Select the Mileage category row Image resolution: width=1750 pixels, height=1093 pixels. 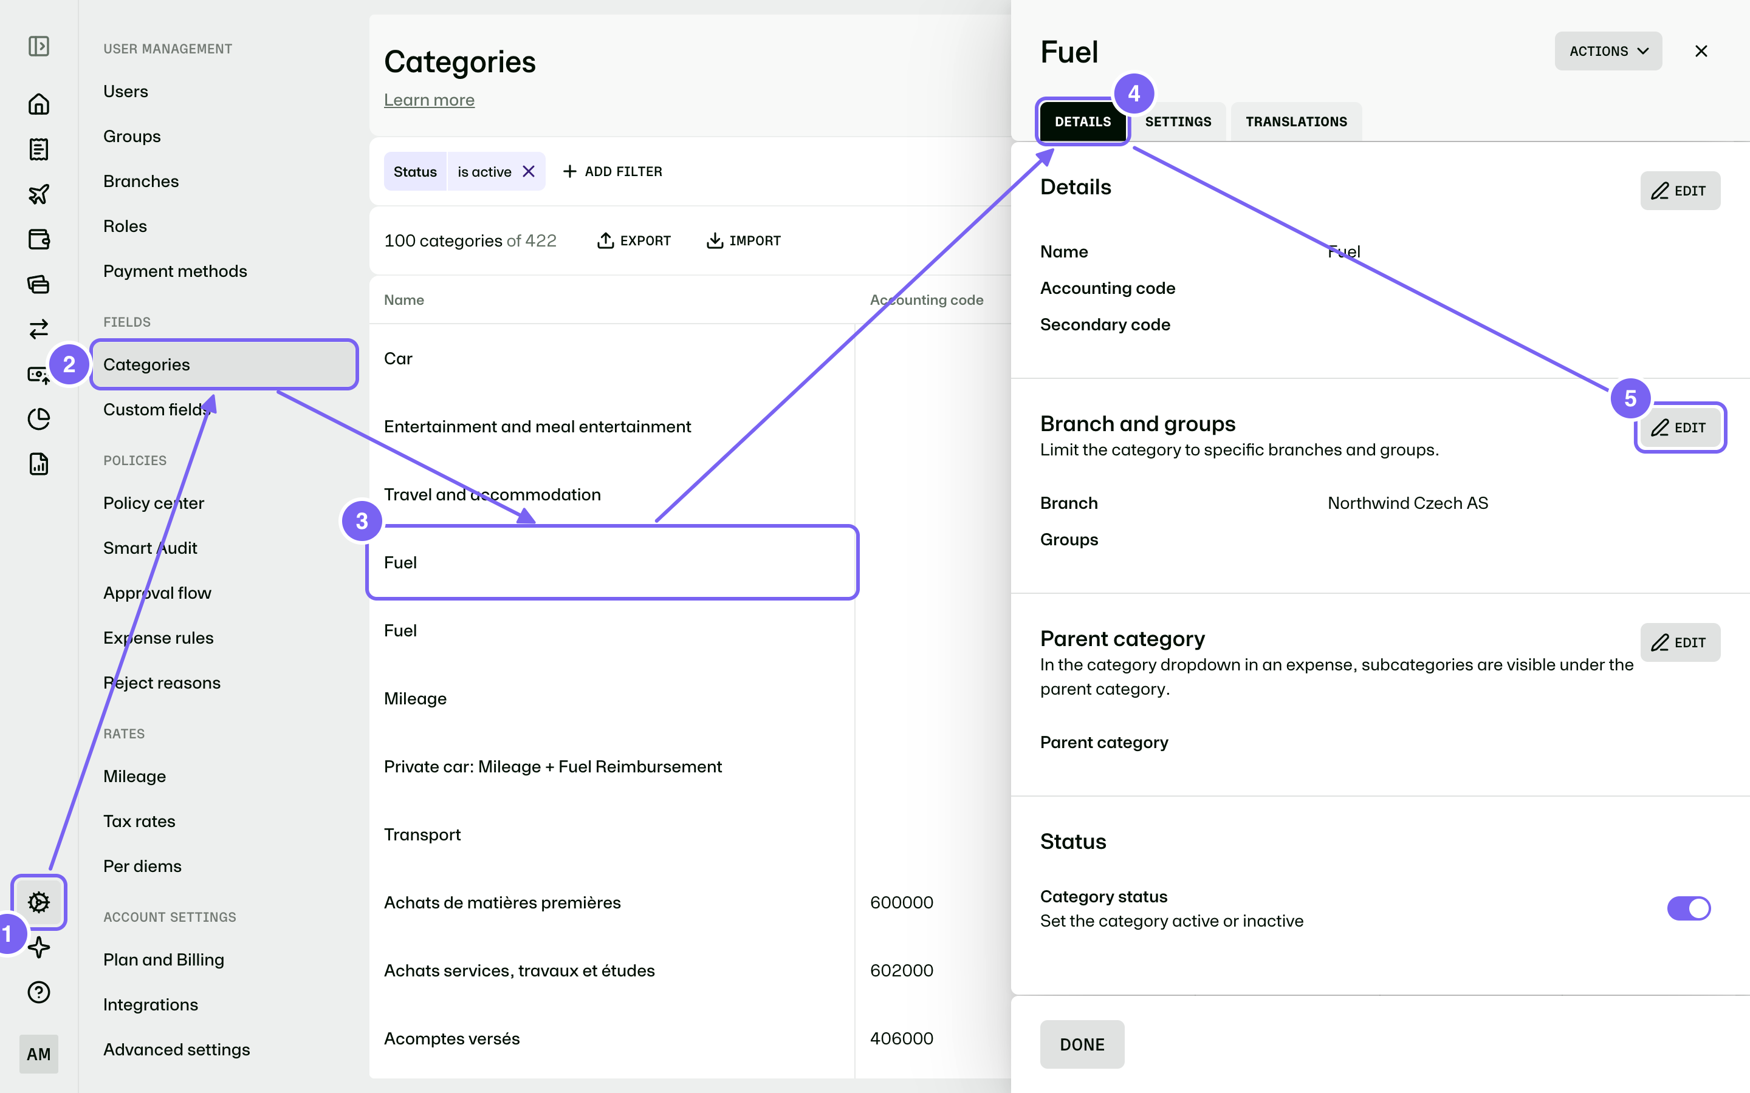pos(612,698)
